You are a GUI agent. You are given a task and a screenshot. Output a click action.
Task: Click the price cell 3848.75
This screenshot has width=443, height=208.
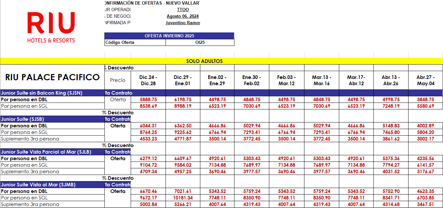point(425,100)
